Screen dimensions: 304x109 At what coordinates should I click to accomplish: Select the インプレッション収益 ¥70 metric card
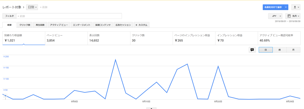[x=237, y=38]
